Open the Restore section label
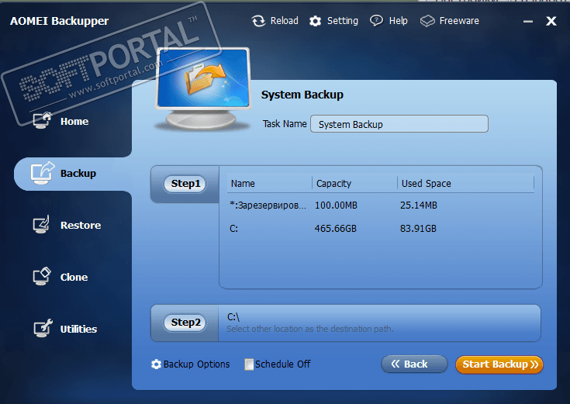The height and width of the screenshot is (404, 570). point(81,226)
